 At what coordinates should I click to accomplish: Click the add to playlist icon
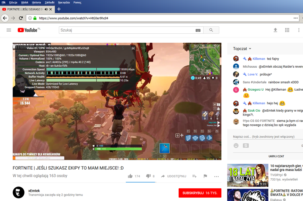[194, 176]
